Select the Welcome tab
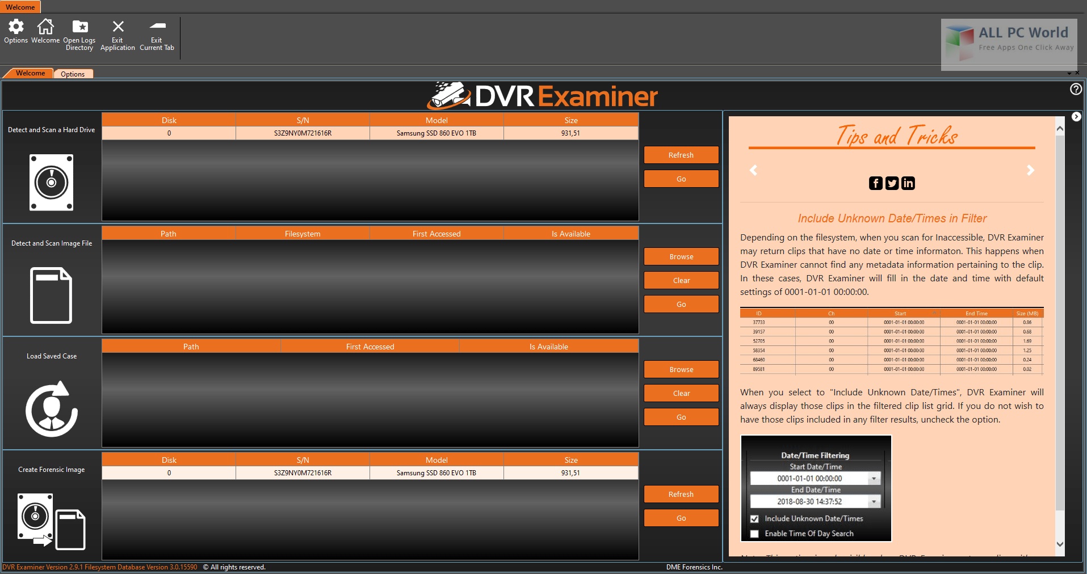Viewport: 1087px width, 574px height. [30, 73]
